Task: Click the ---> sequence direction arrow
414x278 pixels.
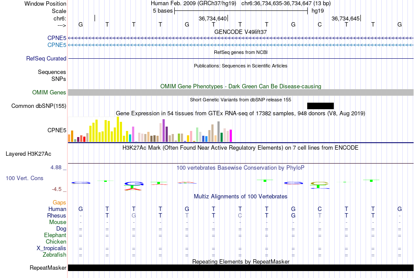Action: [61, 25]
